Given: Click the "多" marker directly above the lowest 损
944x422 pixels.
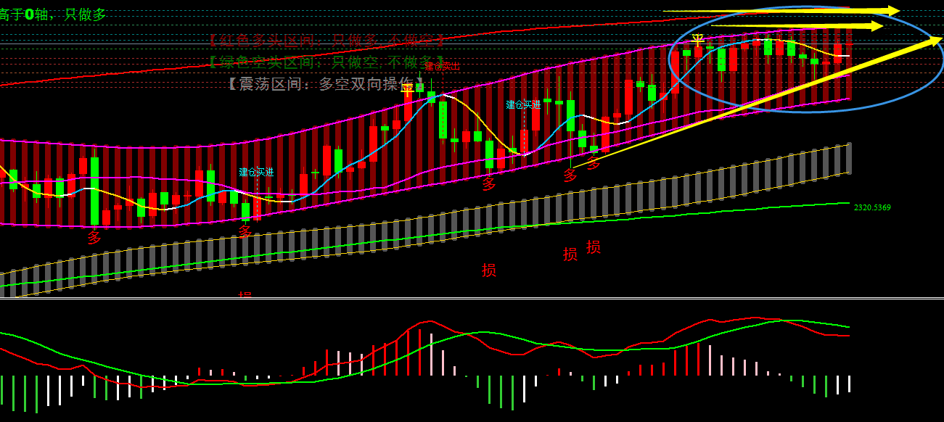Looking at the screenshot, I should 489,184.
